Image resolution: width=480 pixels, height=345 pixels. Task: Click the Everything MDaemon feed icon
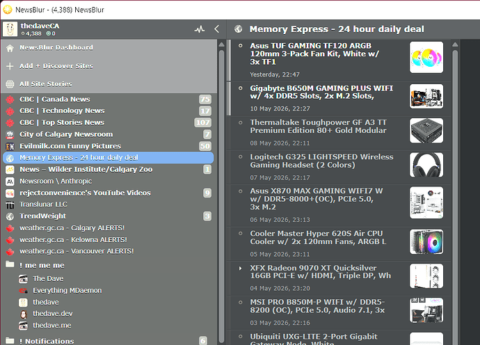coord(23,291)
